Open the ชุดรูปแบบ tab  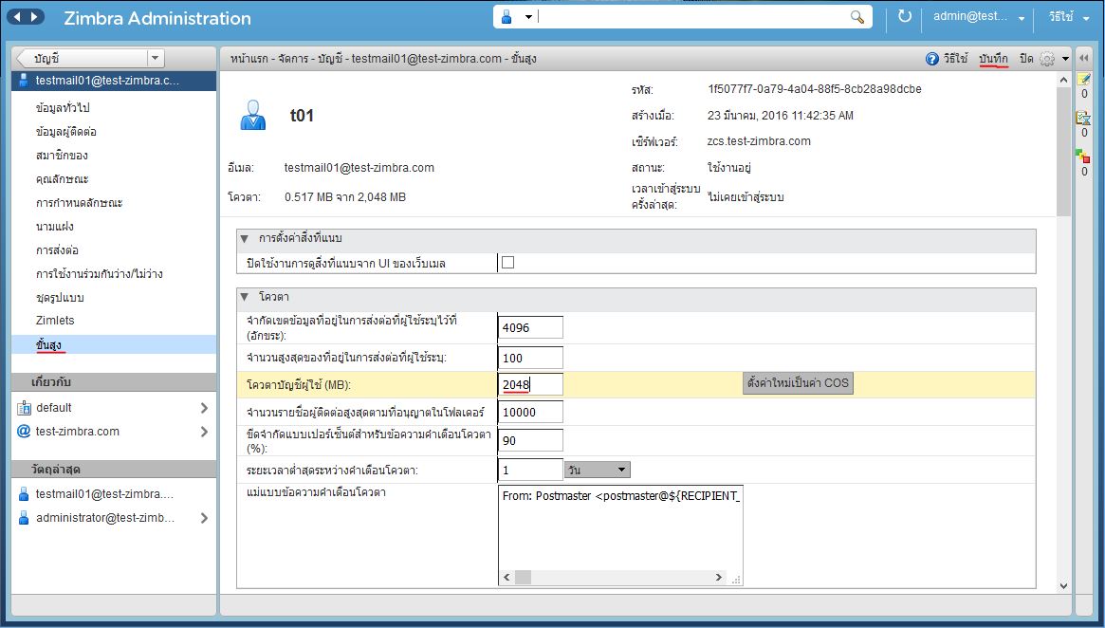click(60, 298)
